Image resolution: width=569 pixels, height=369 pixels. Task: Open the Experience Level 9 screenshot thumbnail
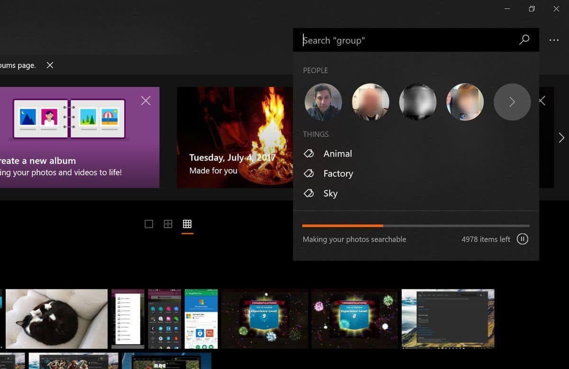pos(265,319)
